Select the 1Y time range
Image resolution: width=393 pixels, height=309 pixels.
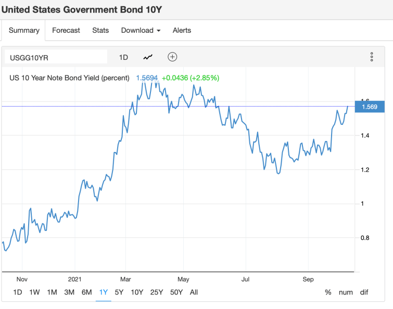click(x=103, y=292)
